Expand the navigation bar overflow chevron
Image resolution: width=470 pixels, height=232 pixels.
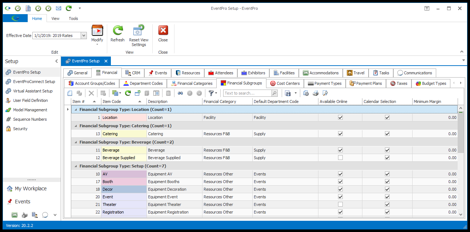(x=55, y=215)
